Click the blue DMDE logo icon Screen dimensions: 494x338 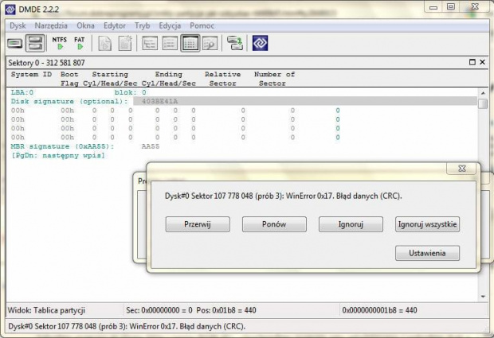261,43
